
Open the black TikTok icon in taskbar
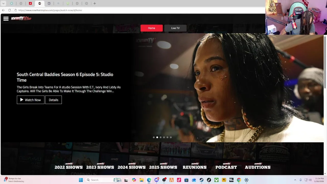pos(209,180)
